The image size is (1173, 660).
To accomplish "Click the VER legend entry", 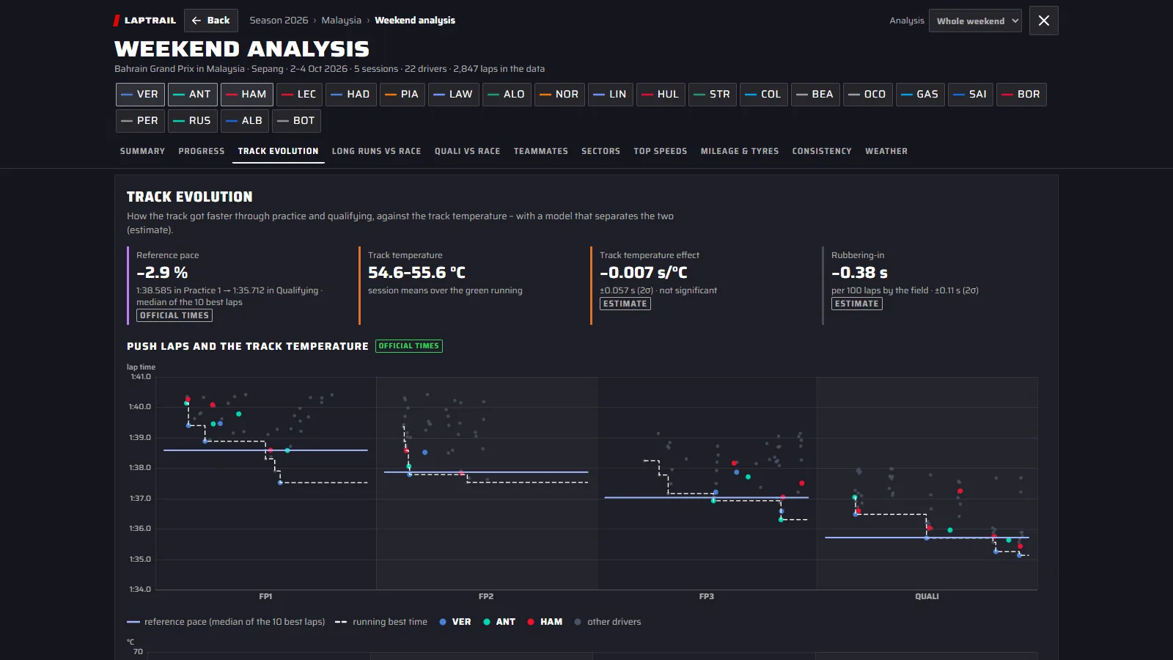I will [x=455, y=622].
